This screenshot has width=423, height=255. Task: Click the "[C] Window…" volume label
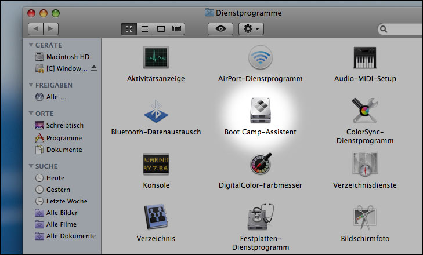67,68
